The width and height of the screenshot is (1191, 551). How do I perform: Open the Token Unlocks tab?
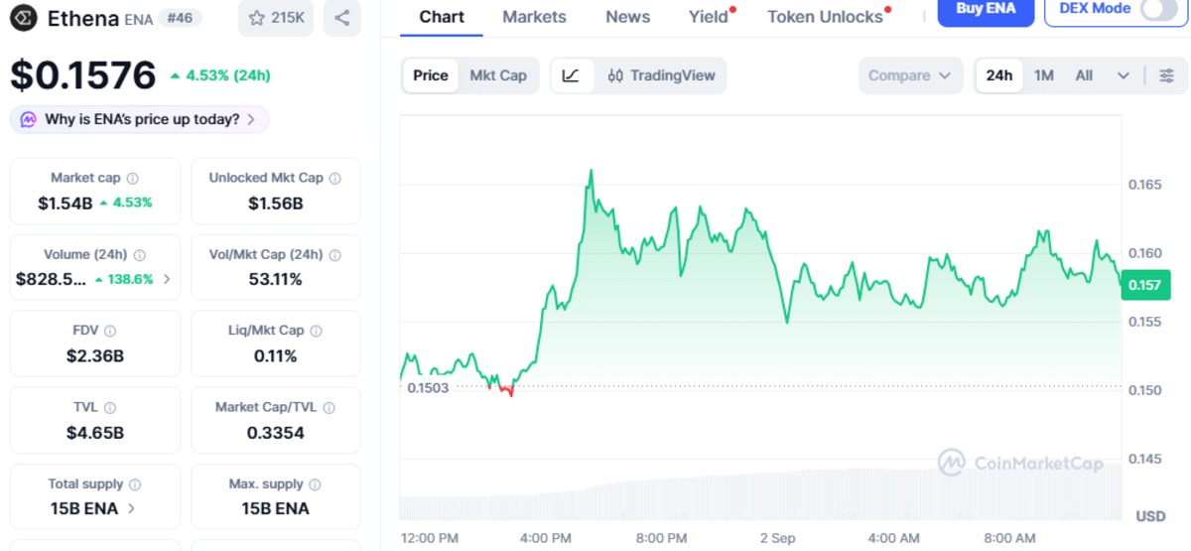pos(825,17)
